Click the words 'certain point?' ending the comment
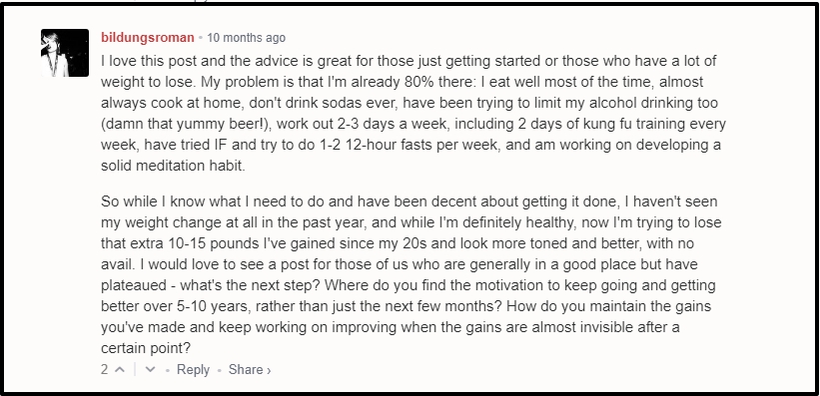This screenshot has height=396, width=820. [146, 348]
